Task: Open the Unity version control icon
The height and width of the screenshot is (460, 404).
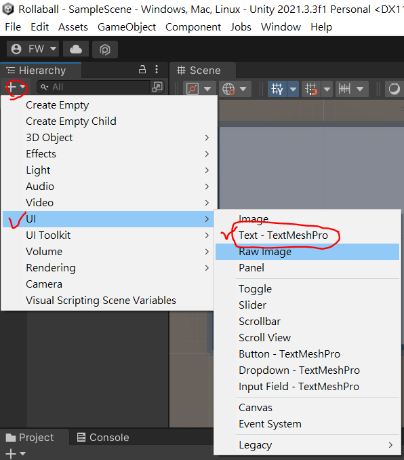Action: (105, 50)
